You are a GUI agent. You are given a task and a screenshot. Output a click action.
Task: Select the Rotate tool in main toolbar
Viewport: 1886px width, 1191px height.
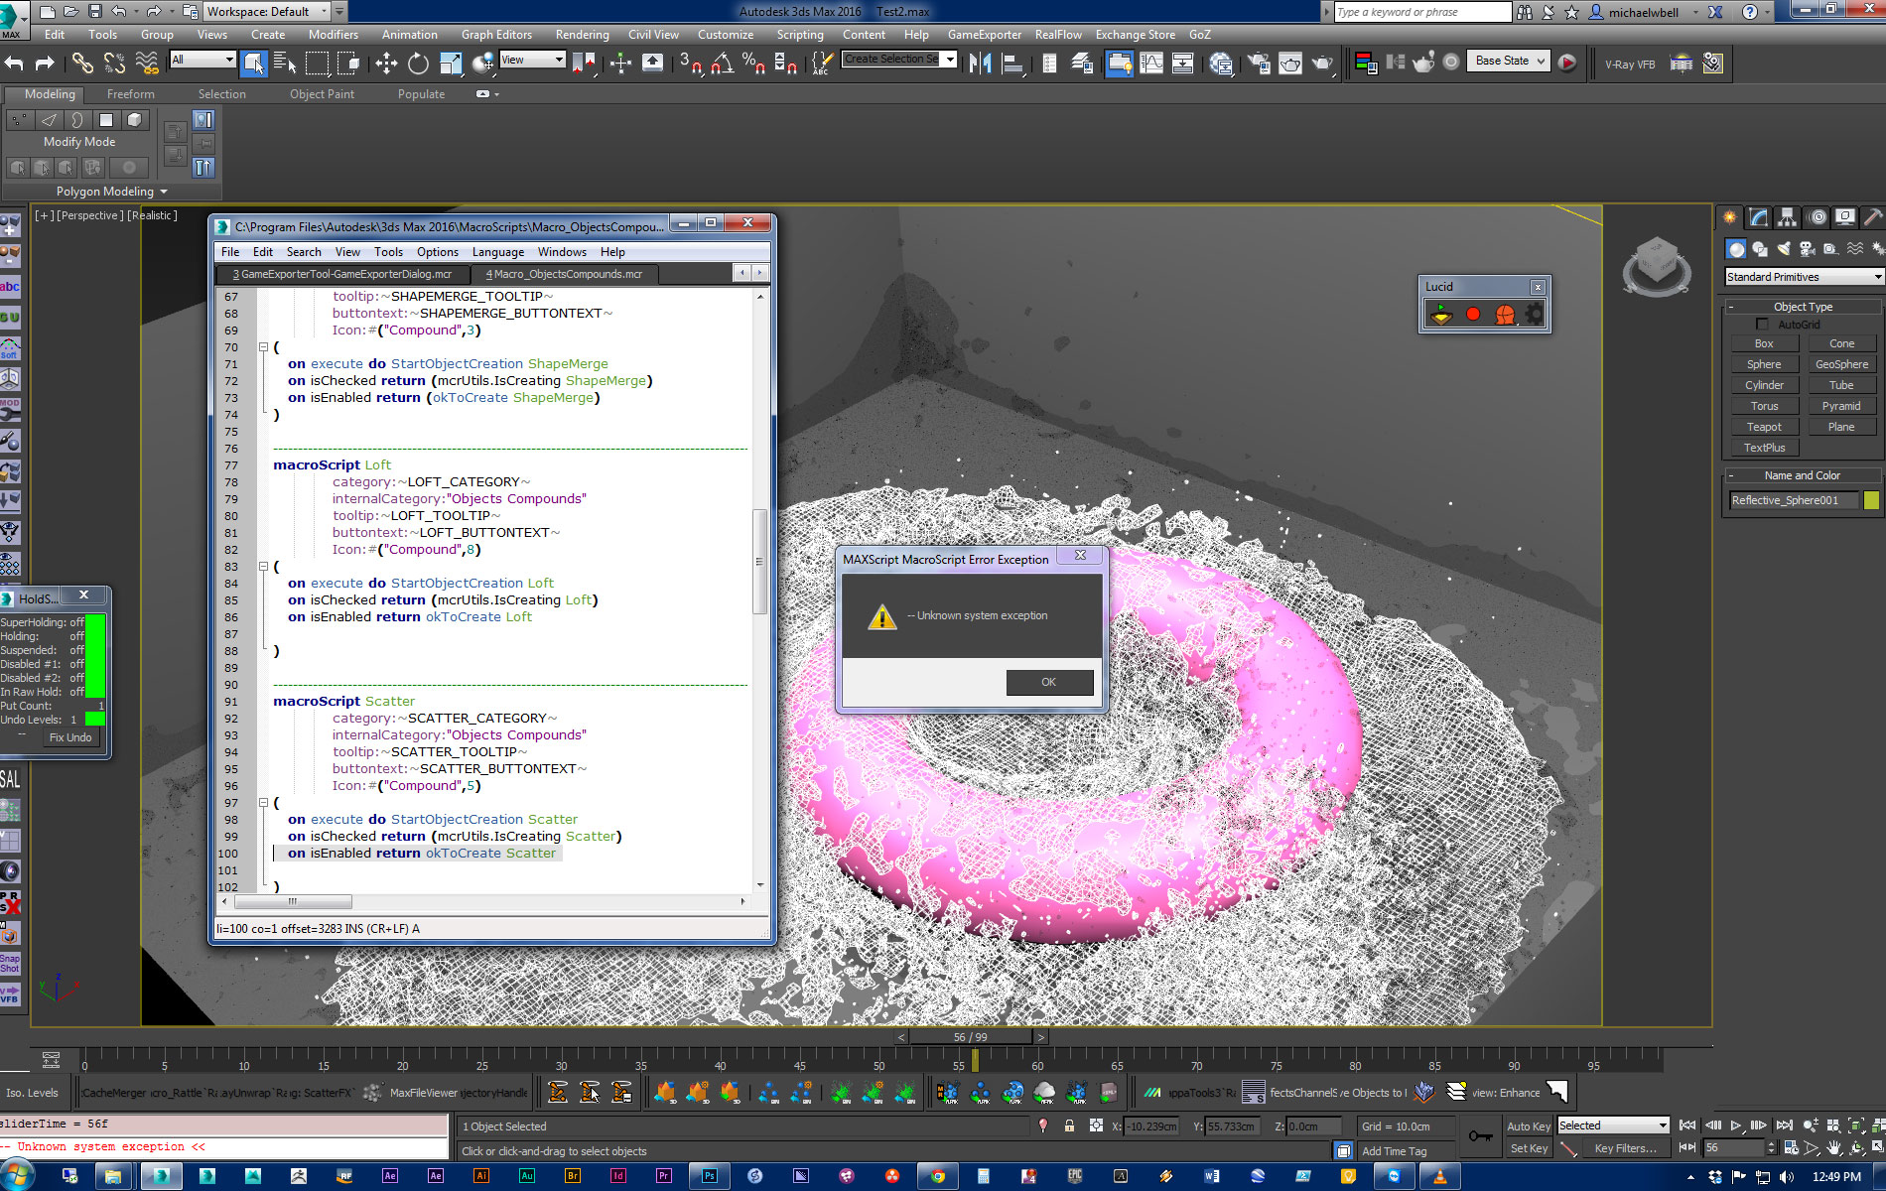coord(418,64)
